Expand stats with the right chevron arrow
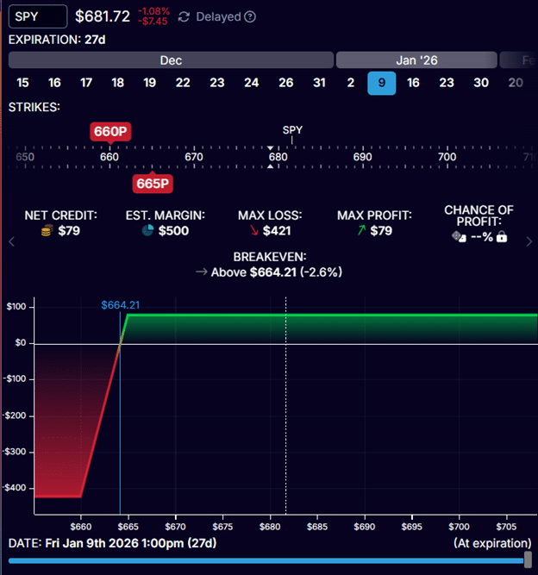The height and width of the screenshot is (575, 538). pyautogui.click(x=529, y=242)
